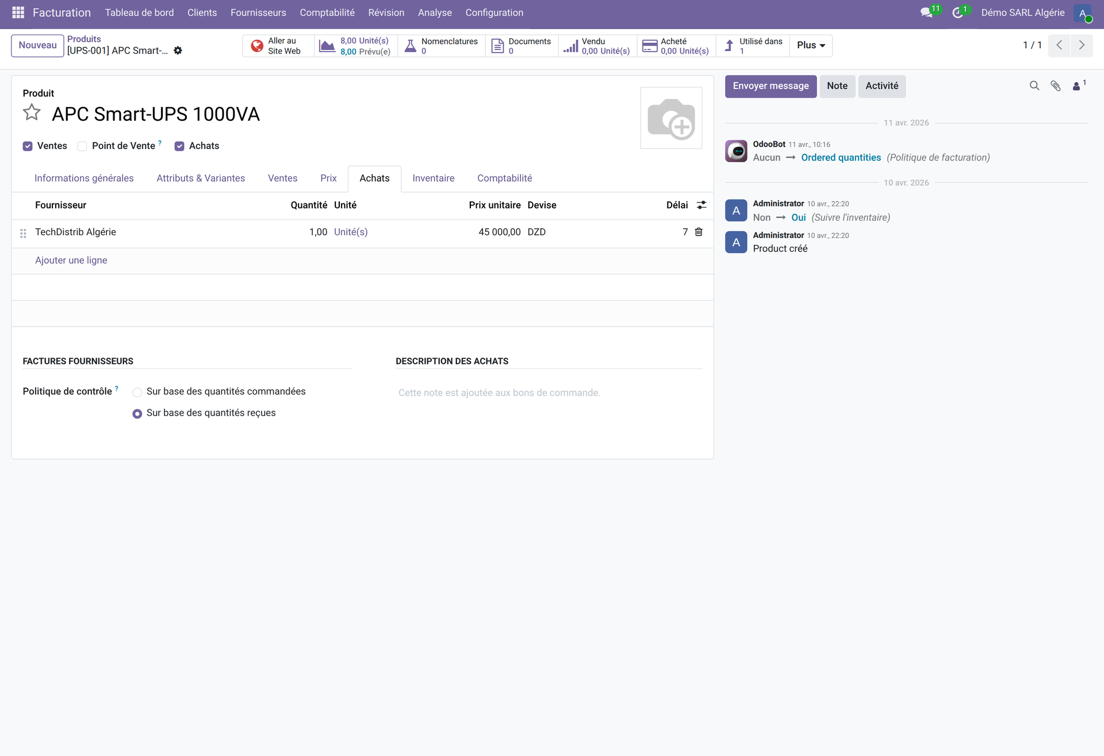
Task: Switch to the Prix tab
Action: pos(328,179)
